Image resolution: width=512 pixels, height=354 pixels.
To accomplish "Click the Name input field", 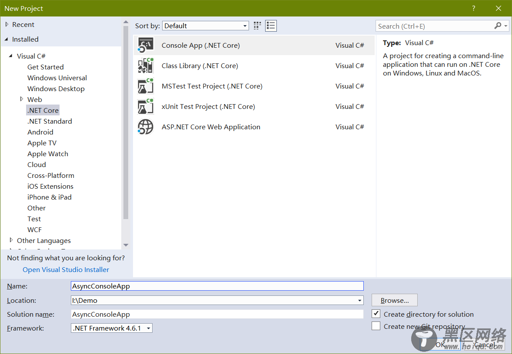I will point(217,286).
